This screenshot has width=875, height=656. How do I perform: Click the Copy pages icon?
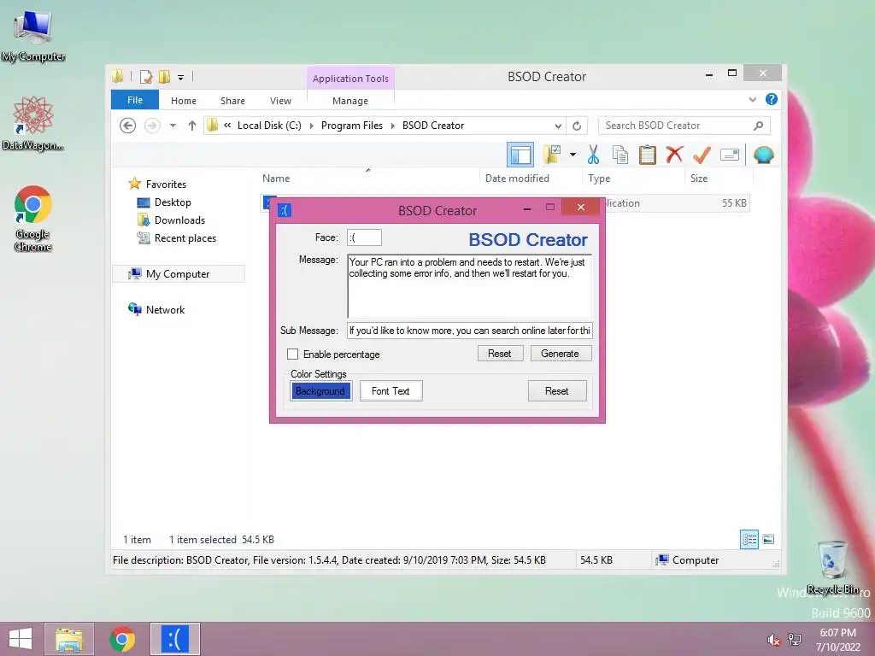[620, 155]
